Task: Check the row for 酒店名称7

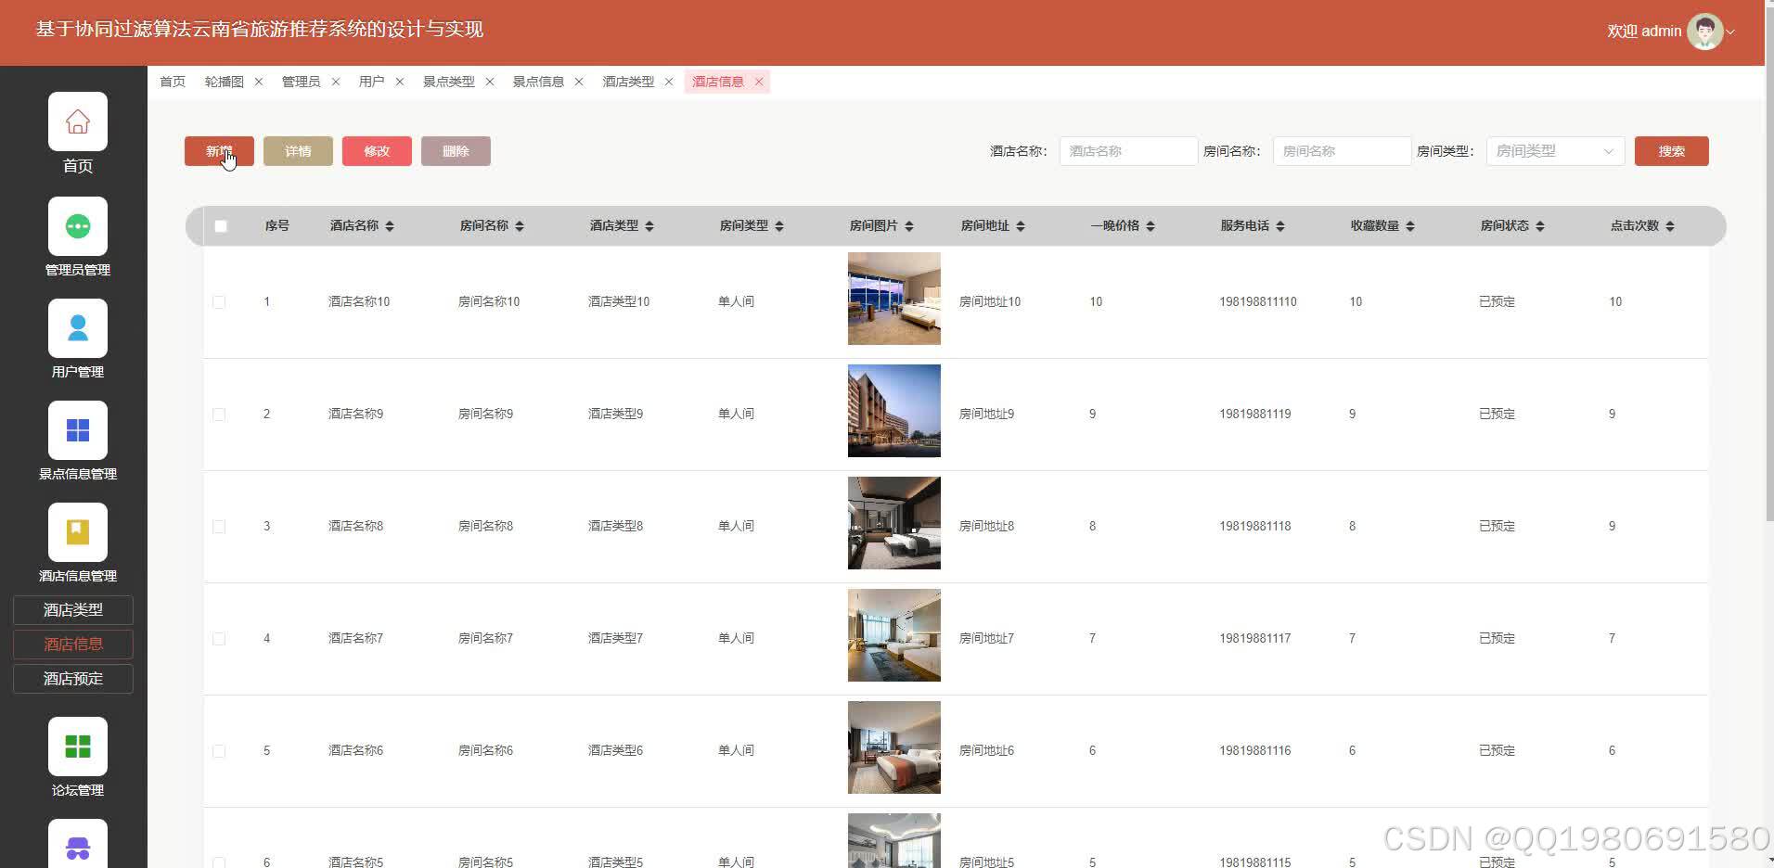Action: (219, 639)
